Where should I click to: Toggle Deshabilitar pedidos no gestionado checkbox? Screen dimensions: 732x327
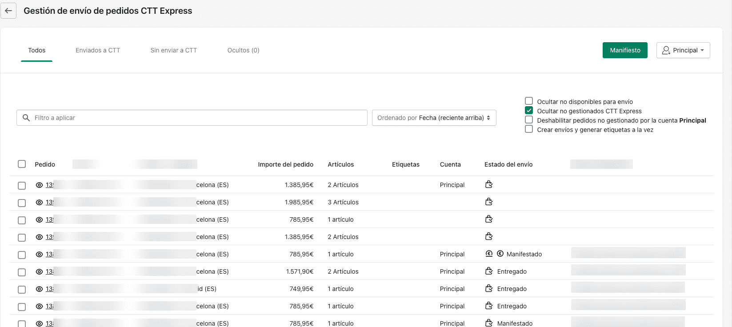coord(529,120)
